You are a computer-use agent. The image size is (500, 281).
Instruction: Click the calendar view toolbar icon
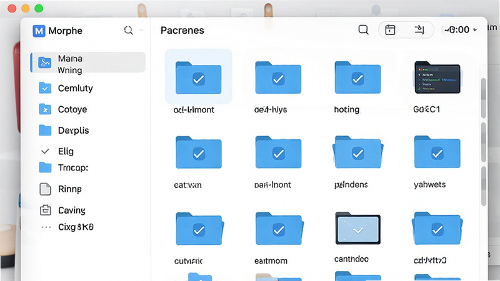(390, 30)
